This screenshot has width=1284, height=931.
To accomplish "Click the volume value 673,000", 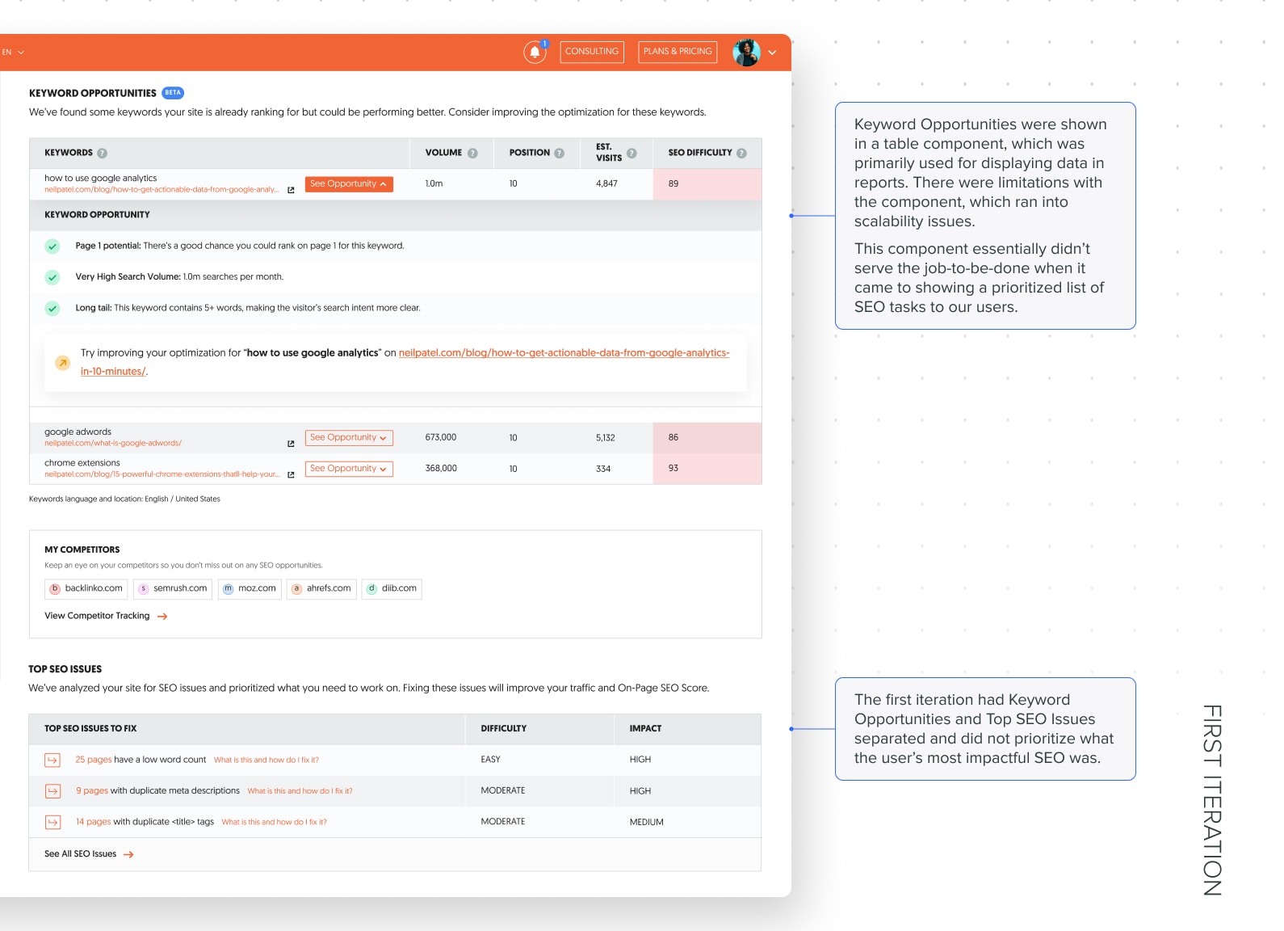I will pos(441,438).
